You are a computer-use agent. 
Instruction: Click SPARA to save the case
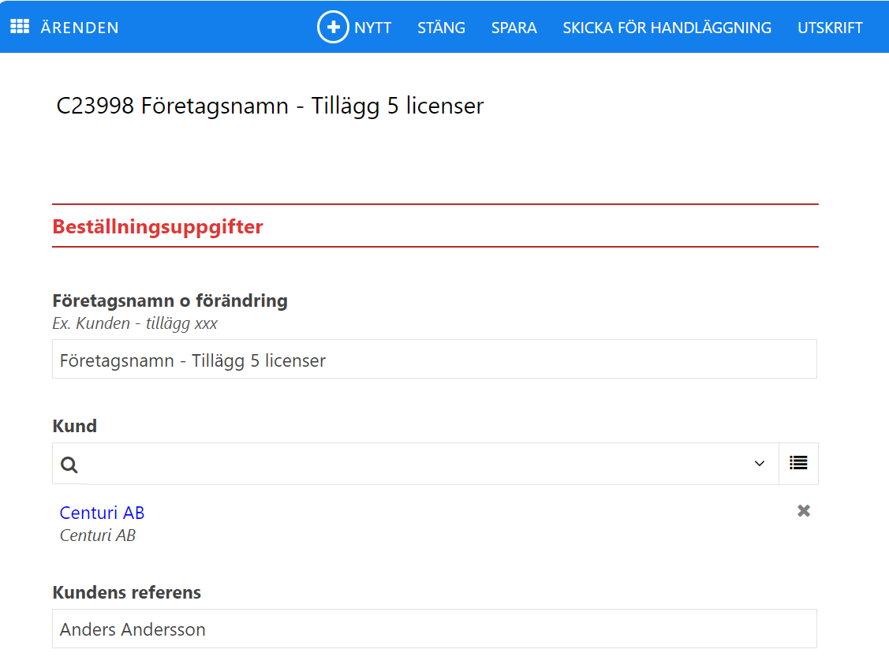pyautogui.click(x=514, y=28)
